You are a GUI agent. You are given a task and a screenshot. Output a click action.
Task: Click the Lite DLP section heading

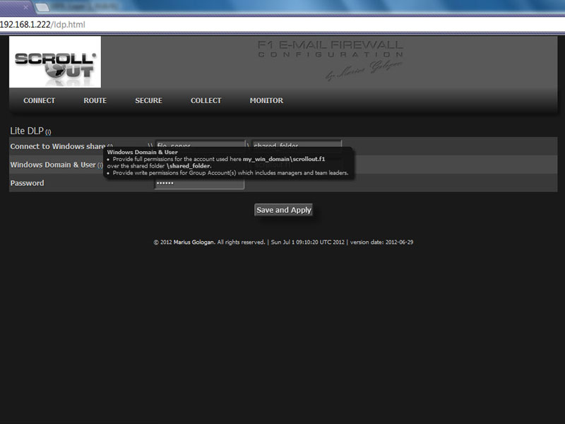27,131
